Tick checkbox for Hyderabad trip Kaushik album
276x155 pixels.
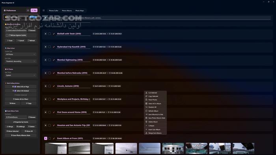(x=50, y=47)
